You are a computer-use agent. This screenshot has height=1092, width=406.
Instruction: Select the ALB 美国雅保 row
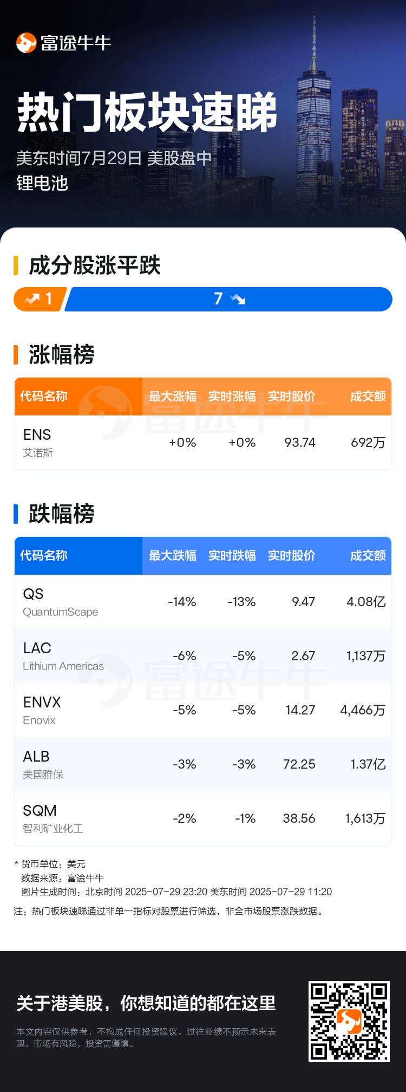click(x=203, y=764)
